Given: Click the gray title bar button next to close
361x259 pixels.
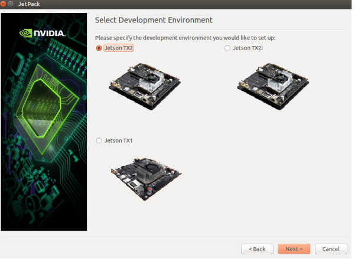Looking at the screenshot, I should (x=11, y=4).
